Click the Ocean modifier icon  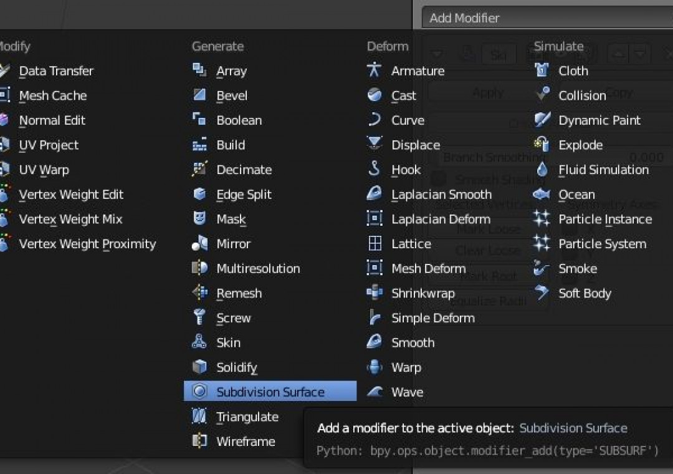pos(542,195)
